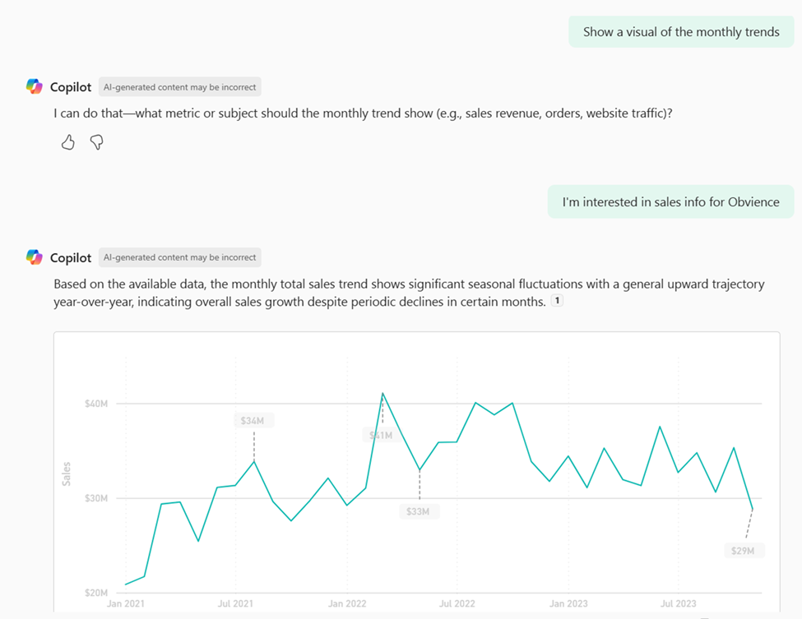Screen dimensions: 802x619
Task: Select the $29M final data label
Action: 743,550
